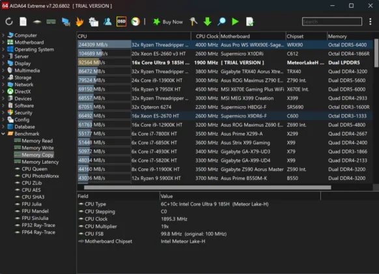Image resolution: width=379 pixels, height=274 pixels.
Task: Sort by the Motherboard column header
Action: (x=253, y=37)
